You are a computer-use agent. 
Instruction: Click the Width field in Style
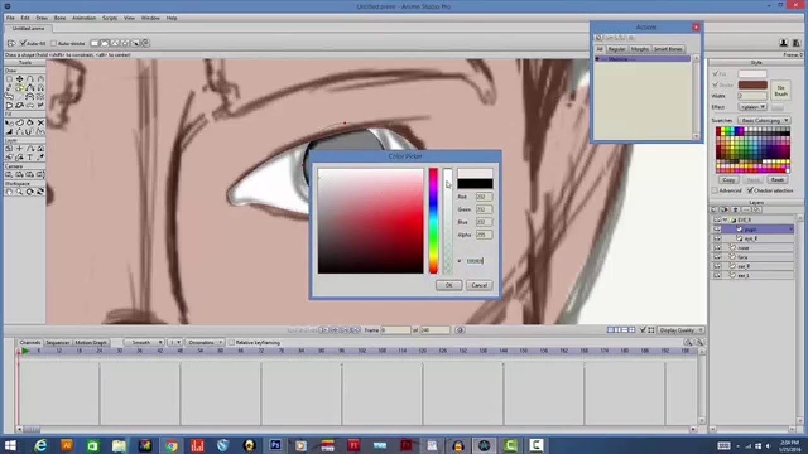(753, 96)
